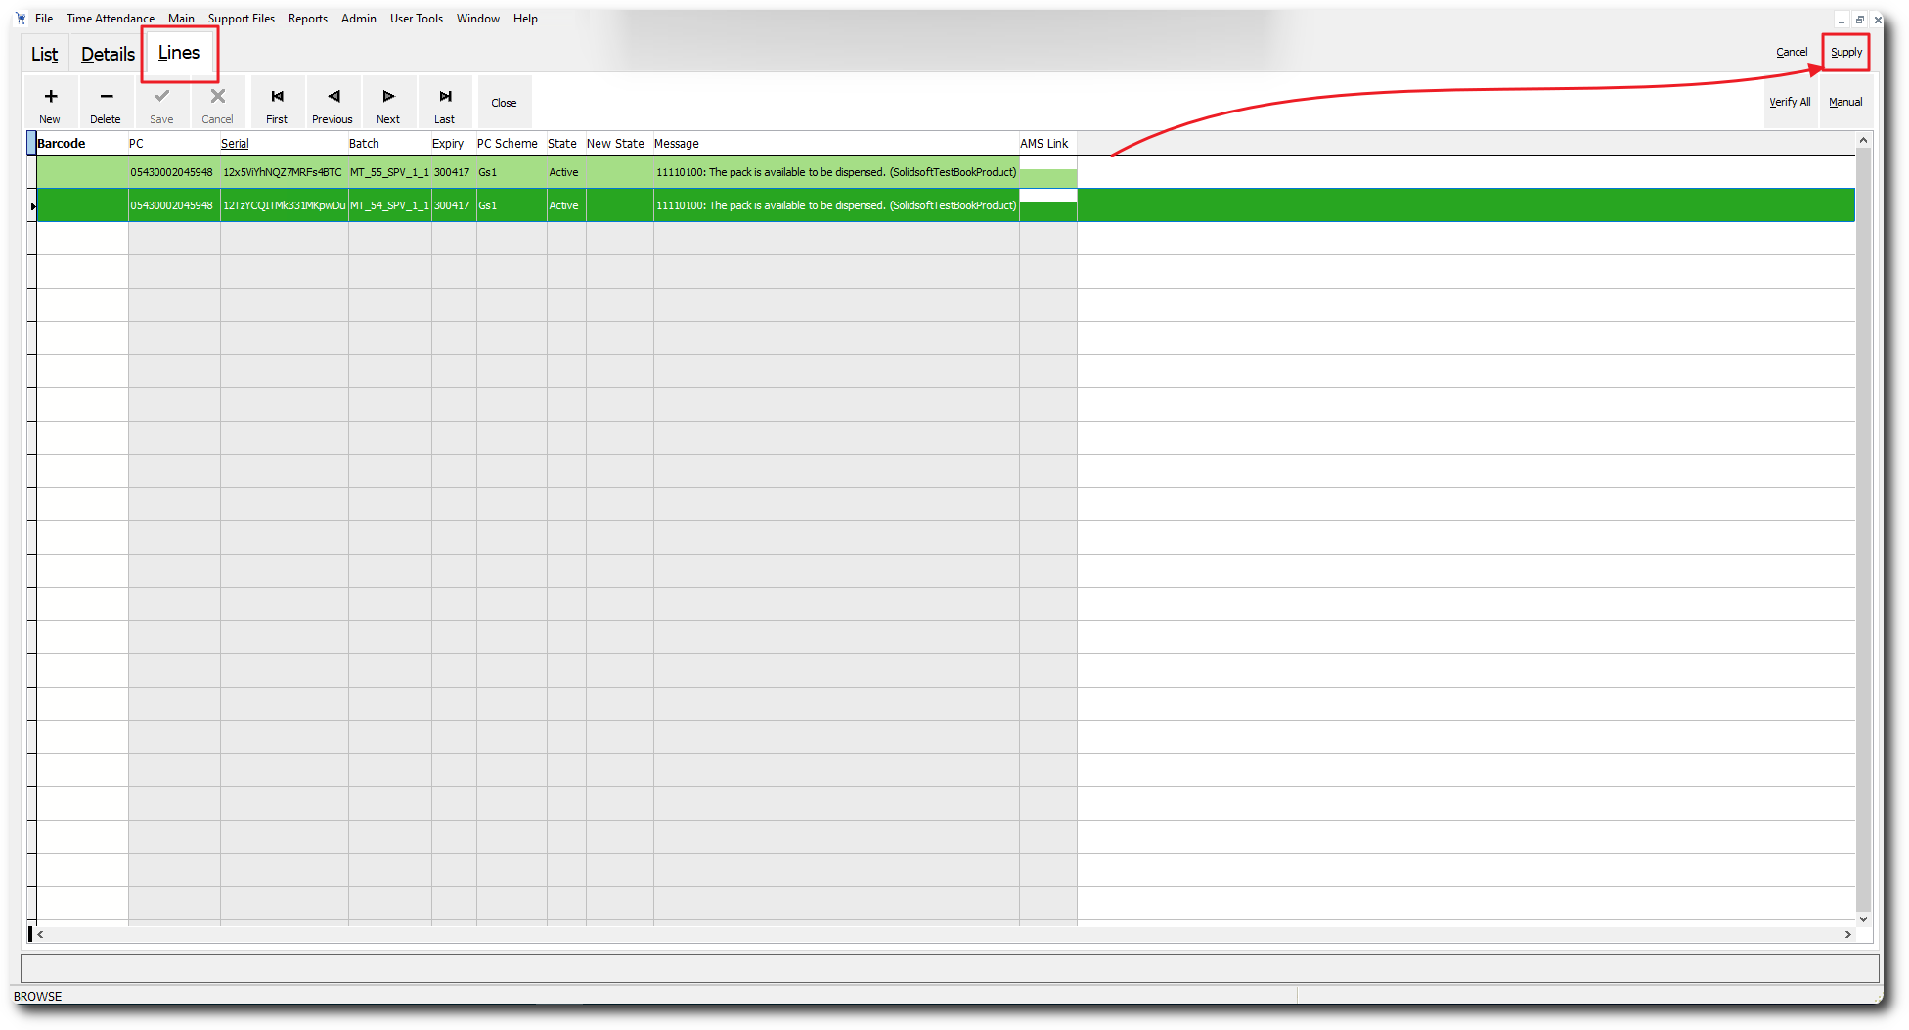Image resolution: width=1909 pixels, height=1030 pixels.
Task: Sort by Serial column header
Action: (284, 143)
